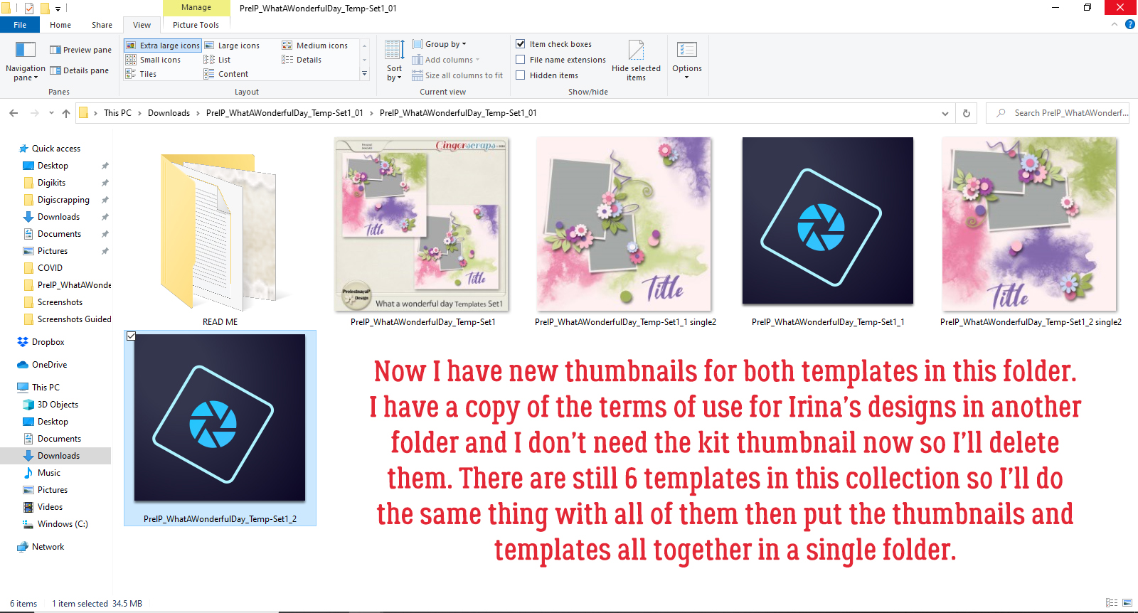Click the Forward navigation arrow
The width and height of the screenshot is (1138, 613).
pyautogui.click(x=34, y=113)
